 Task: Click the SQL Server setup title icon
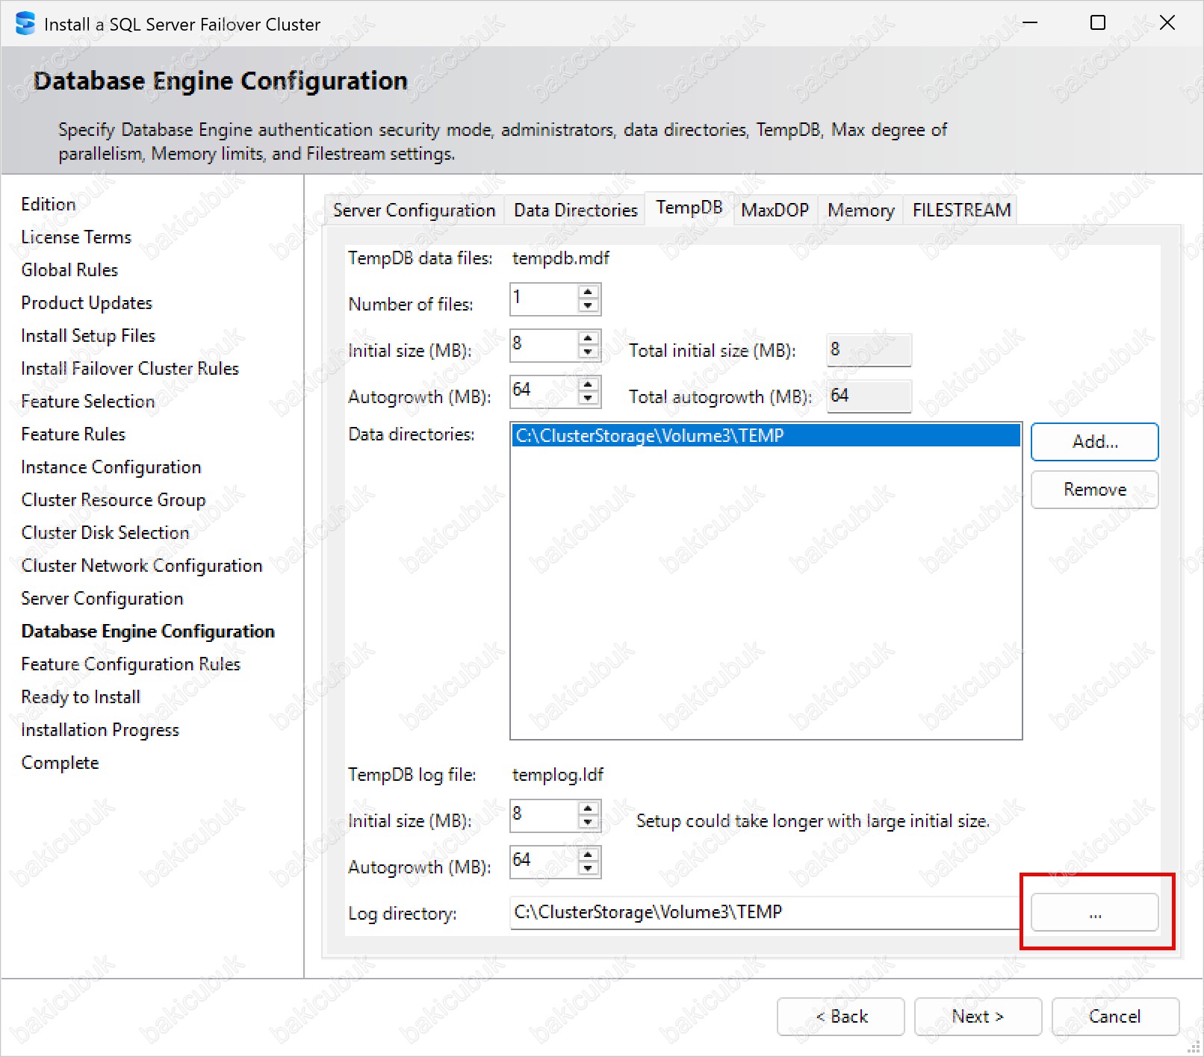[25, 24]
